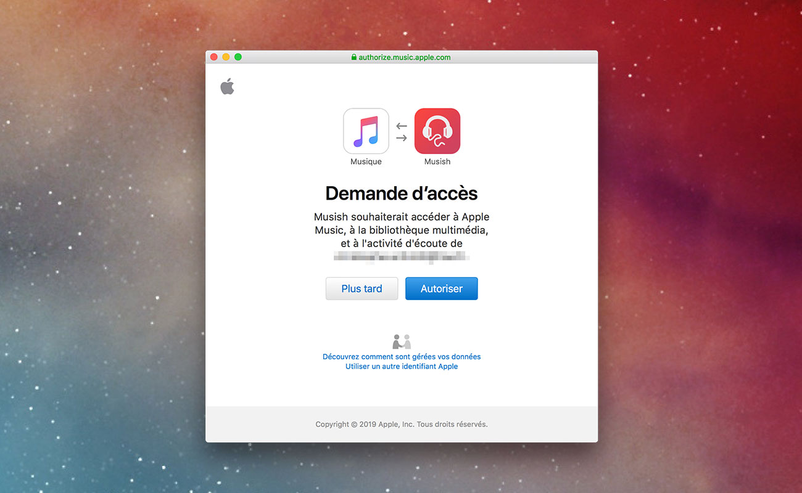Open the Découvrez comment sont gérées vos données link
Image resolution: width=802 pixels, height=493 pixels.
pos(402,357)
